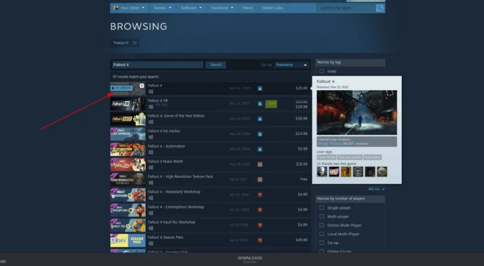Image resolution: width=484 pixels, height=266 pixels.
Task: Click the Fallout 4 search term input field
Action: click(x=157, y=65)
